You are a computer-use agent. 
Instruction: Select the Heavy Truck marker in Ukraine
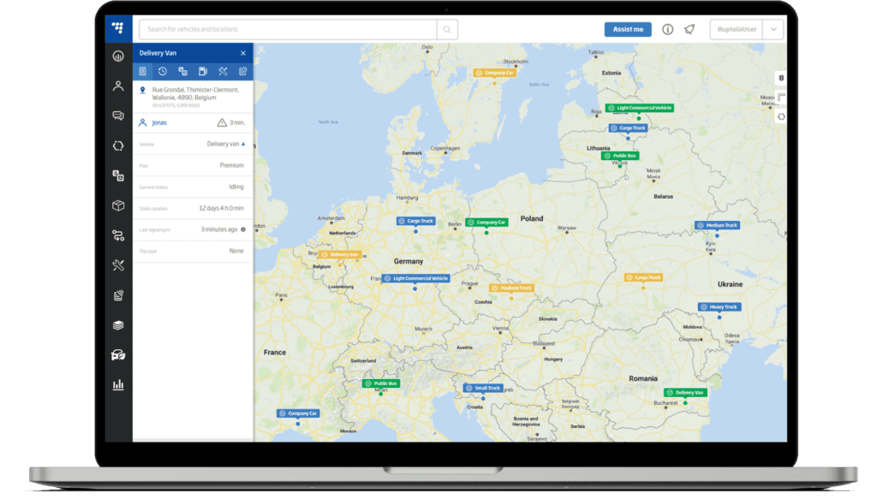click(719, 306)
